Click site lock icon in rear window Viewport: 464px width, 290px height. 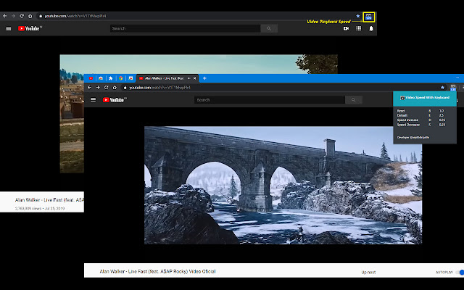(41, 16)
